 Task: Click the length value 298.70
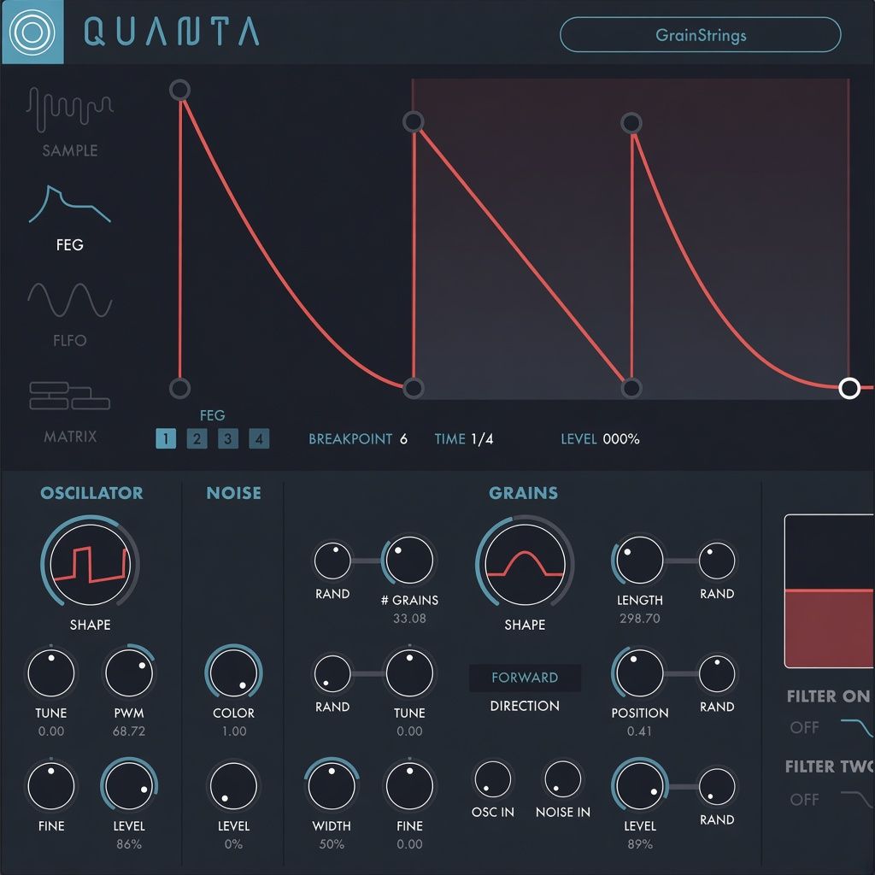[639, 619]
